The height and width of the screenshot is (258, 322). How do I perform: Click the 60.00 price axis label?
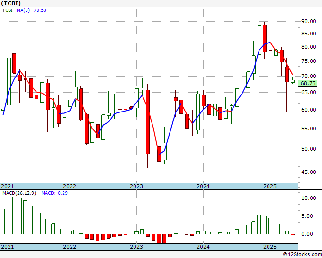[308, 110]
